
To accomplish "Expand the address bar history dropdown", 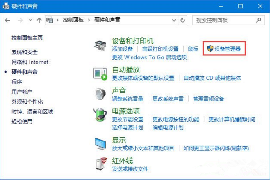I will tap(174, 20).
